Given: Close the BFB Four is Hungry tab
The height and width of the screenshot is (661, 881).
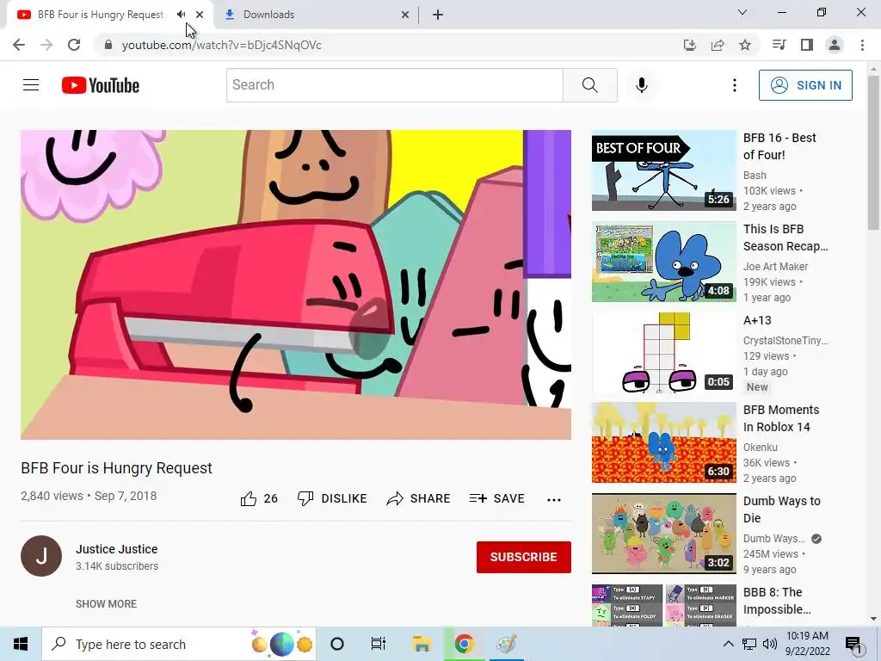Looking at the screenshot, I should point(200,15).
